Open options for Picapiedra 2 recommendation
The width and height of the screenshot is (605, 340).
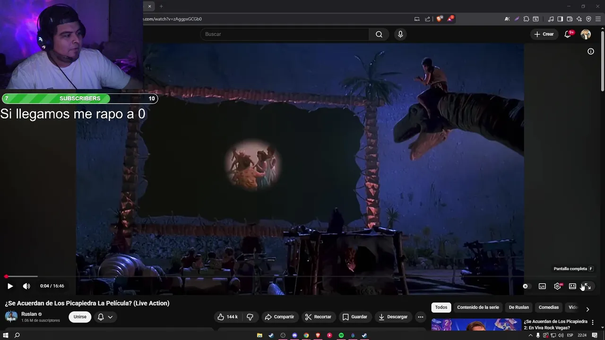pyautogui.click(x=593, y=323)
